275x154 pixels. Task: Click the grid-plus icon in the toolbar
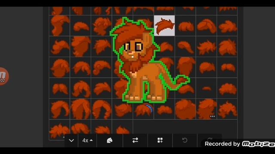coord(160,140)
